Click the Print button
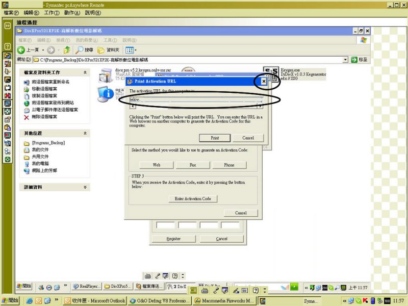Screen dimensions: 408x306 (x=215, y=138)
